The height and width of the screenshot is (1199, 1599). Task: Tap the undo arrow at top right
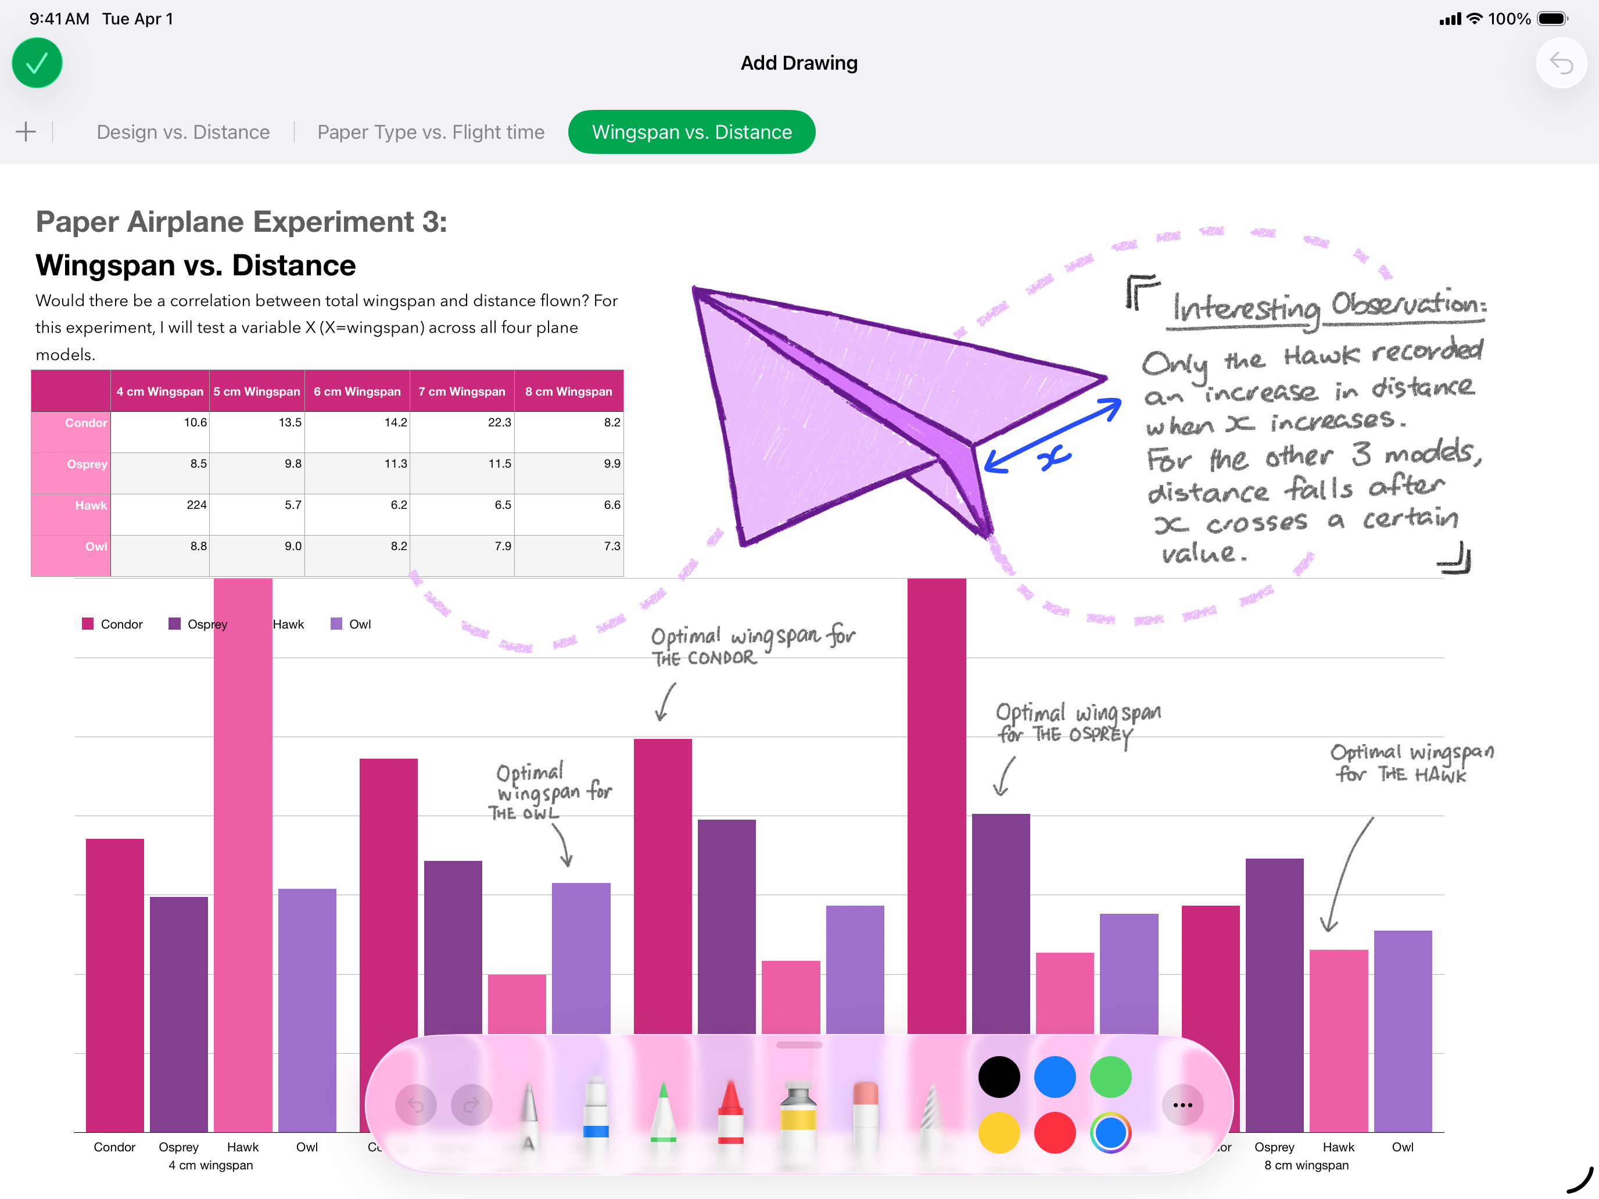tap(1561, 63)
